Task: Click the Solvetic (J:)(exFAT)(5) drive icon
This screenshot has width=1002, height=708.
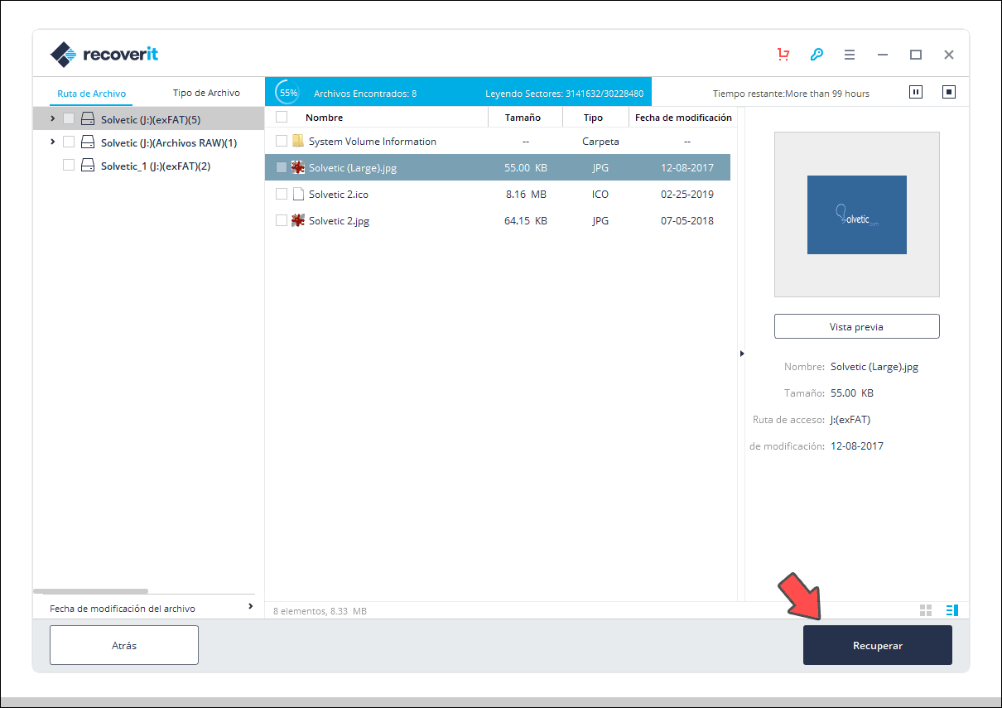Action: click(x=88, y=119)
